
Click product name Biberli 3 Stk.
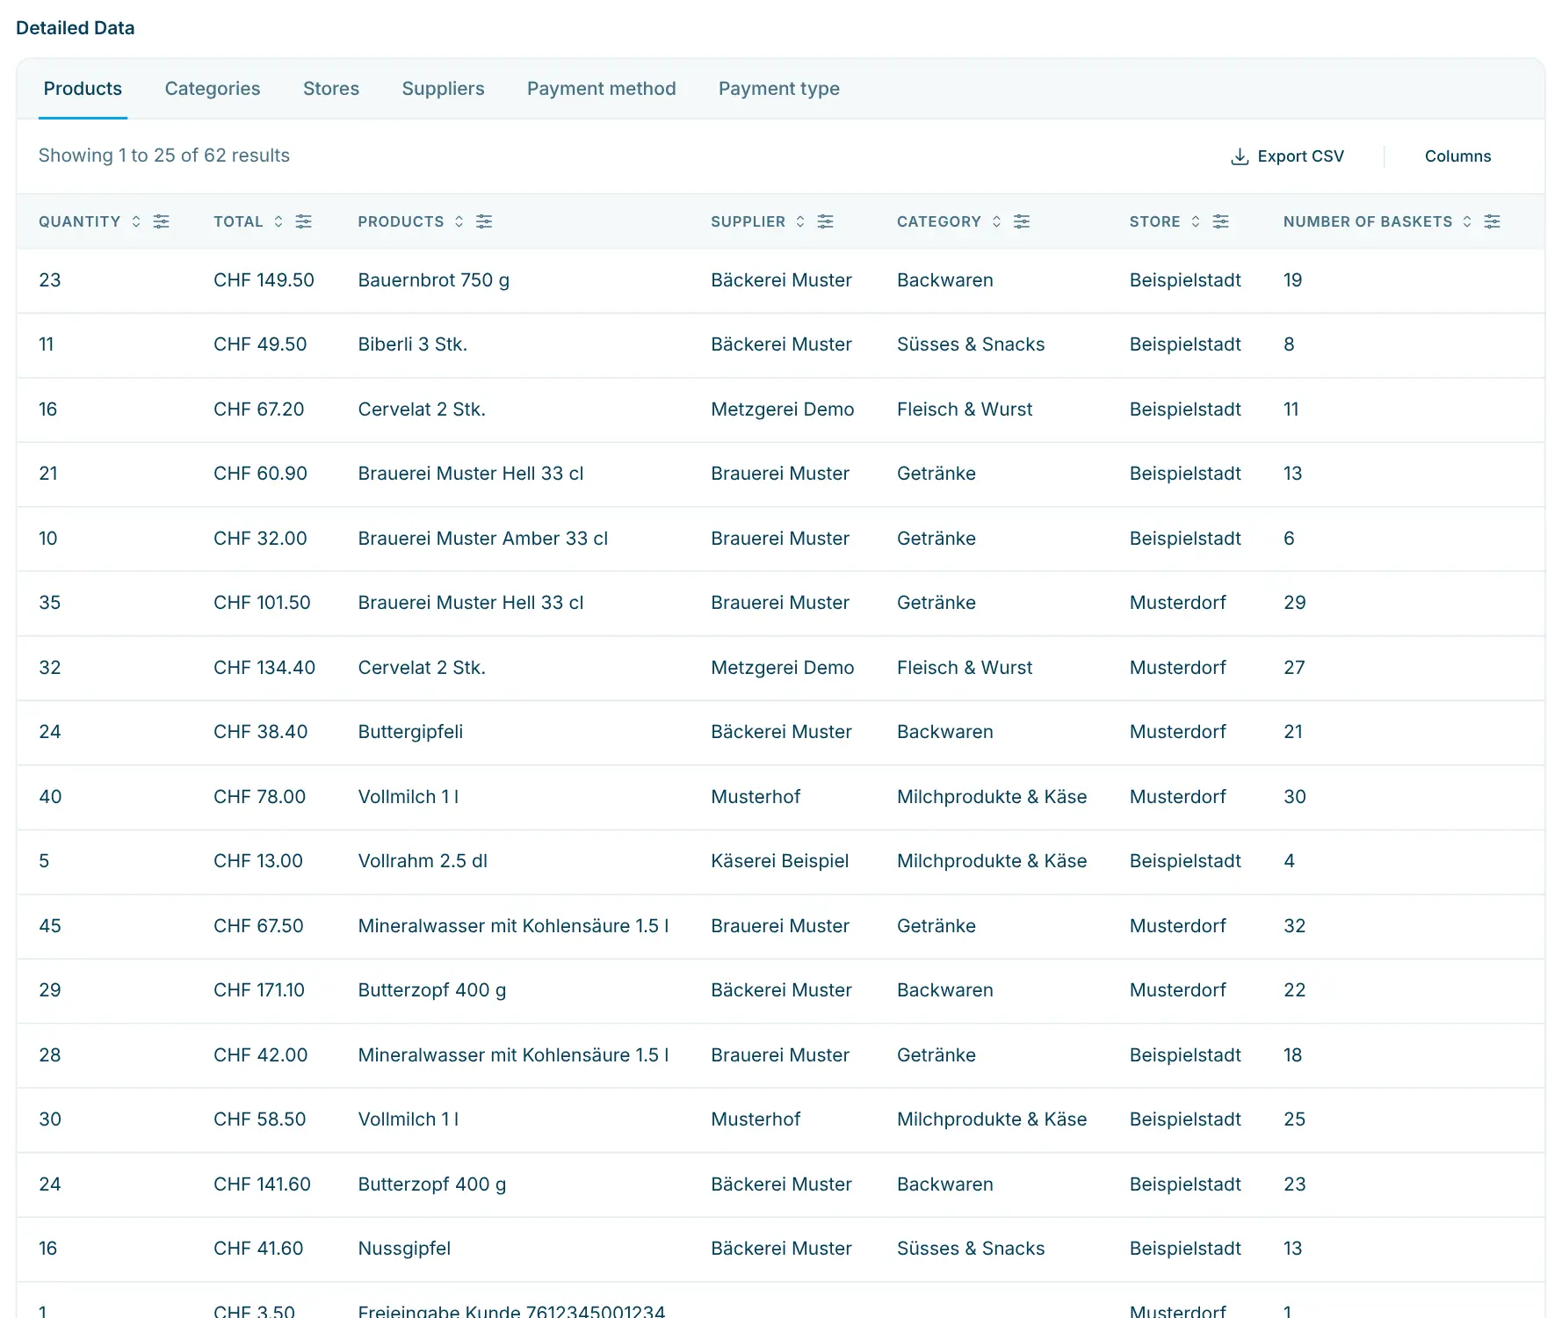click(x=413, y=344)
